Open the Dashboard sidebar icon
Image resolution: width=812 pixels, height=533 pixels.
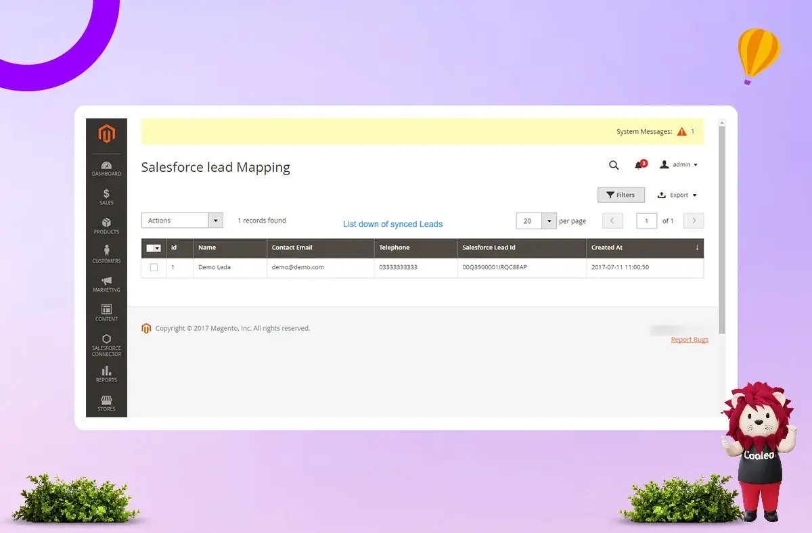[x=106, y=169]
